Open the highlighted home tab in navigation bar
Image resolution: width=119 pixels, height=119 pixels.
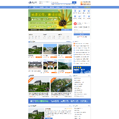point(30,7)
